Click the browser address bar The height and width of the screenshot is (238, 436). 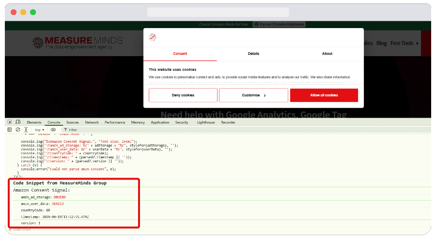(218, 12)
